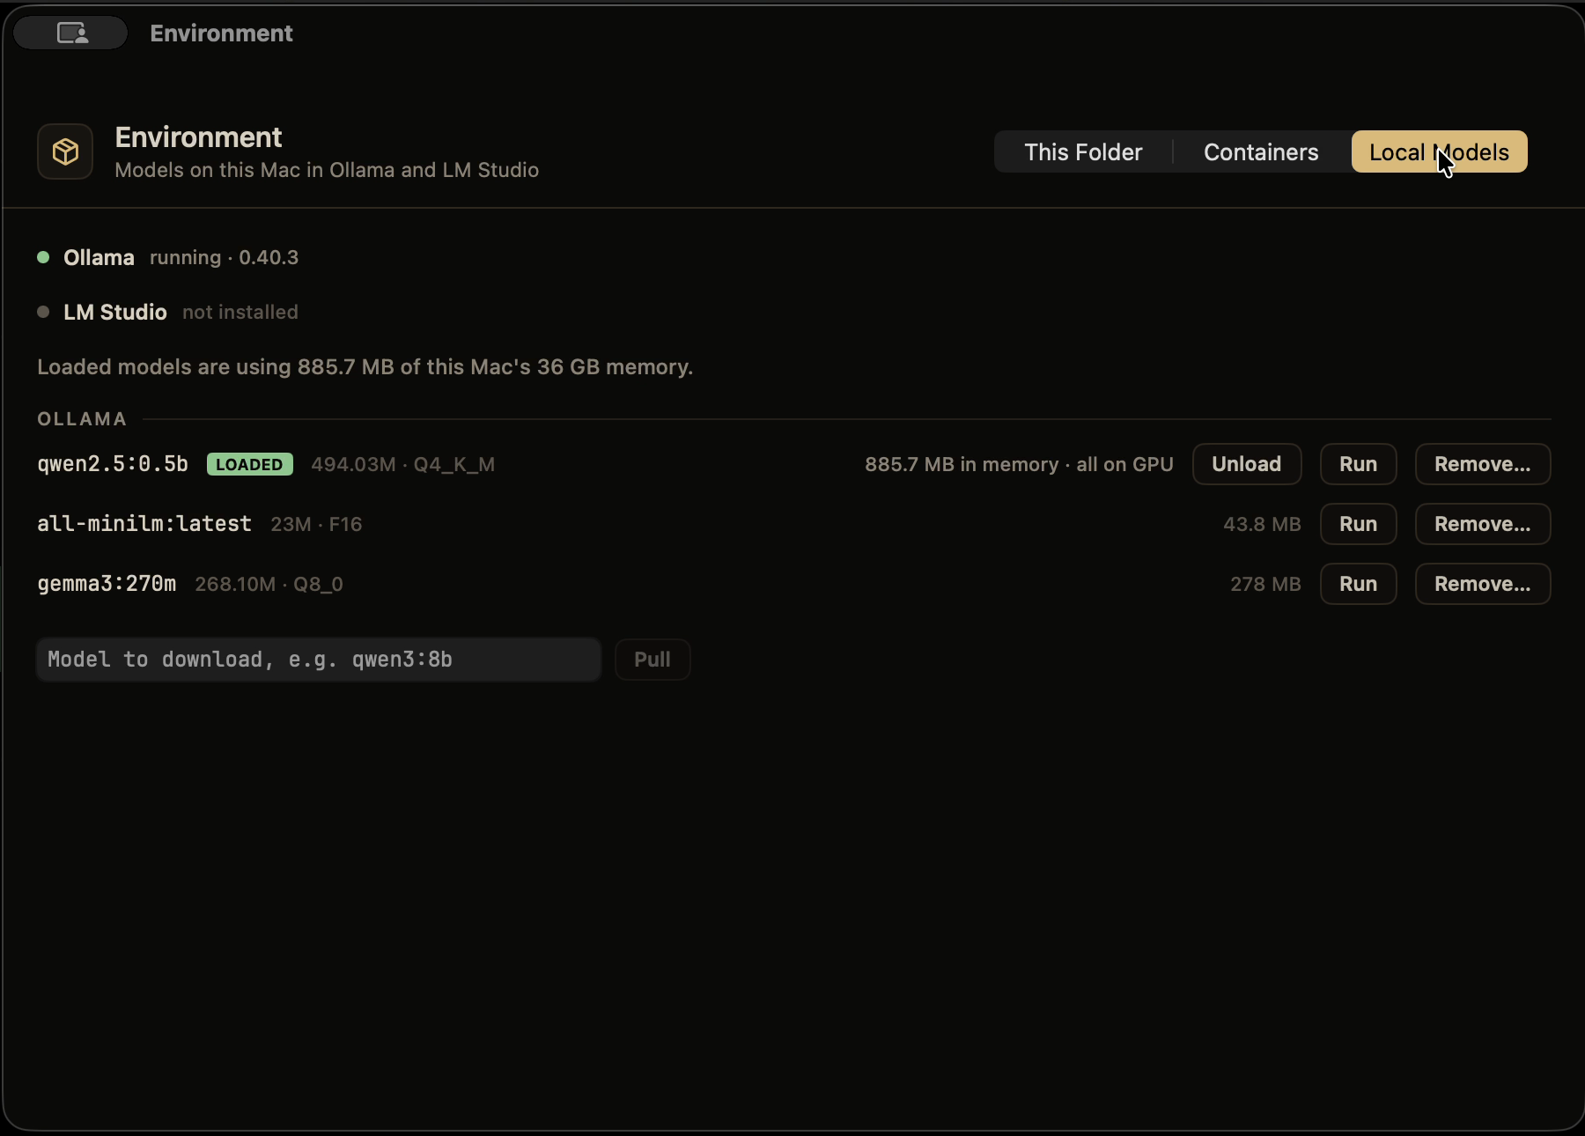Click the loaded models memory usage sentence
Image resolution: width=1585 pixels, height=1136 pixels.
(365, 366)
